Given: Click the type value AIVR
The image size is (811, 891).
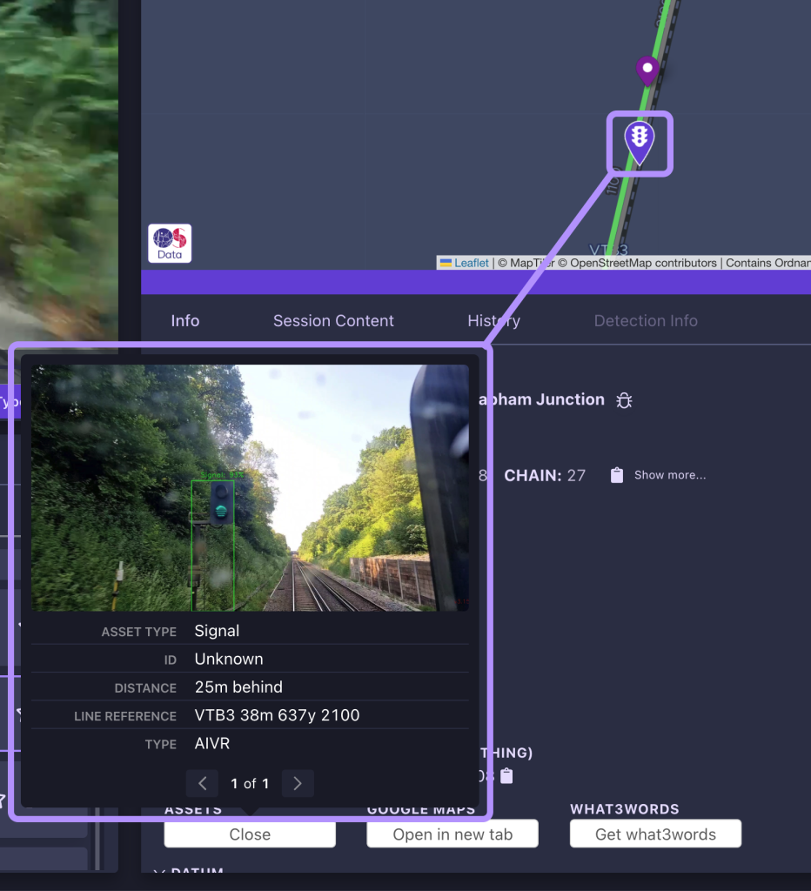Looking at the screenshot, I should [x=212, y=743].
